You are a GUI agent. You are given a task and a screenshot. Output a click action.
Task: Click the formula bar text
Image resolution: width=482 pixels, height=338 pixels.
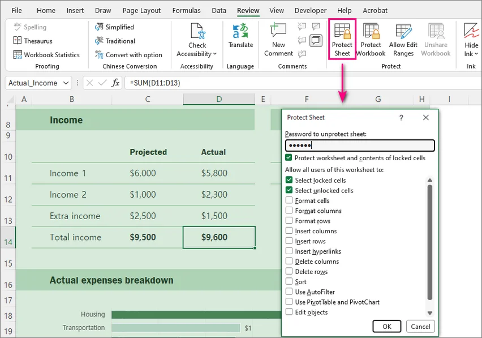[155, 83]
